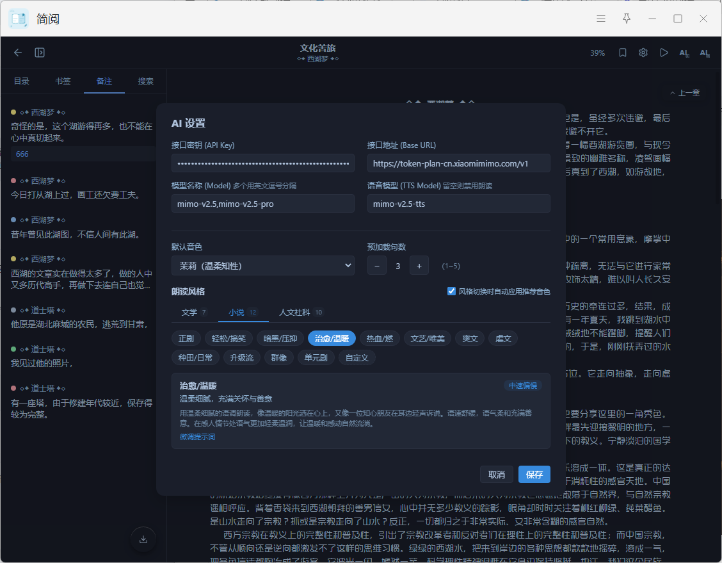This screenshot has height=563, width=722.
Task: Open the hamburger menu in title bar
Action: [x=601, y=19]
